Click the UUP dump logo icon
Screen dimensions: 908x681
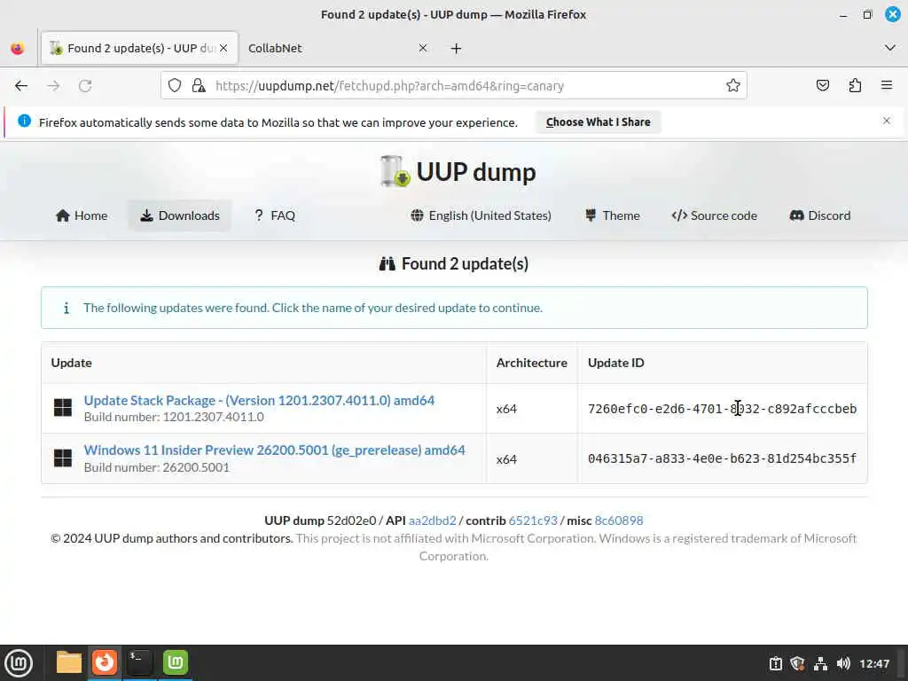coord(395,171)
